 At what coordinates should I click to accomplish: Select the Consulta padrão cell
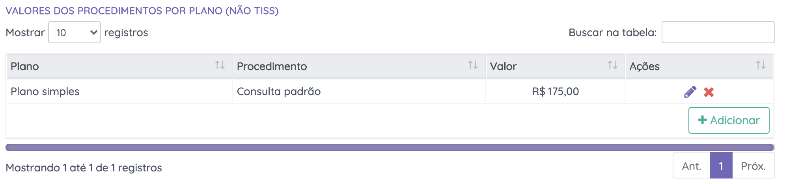tap(278, 92)
